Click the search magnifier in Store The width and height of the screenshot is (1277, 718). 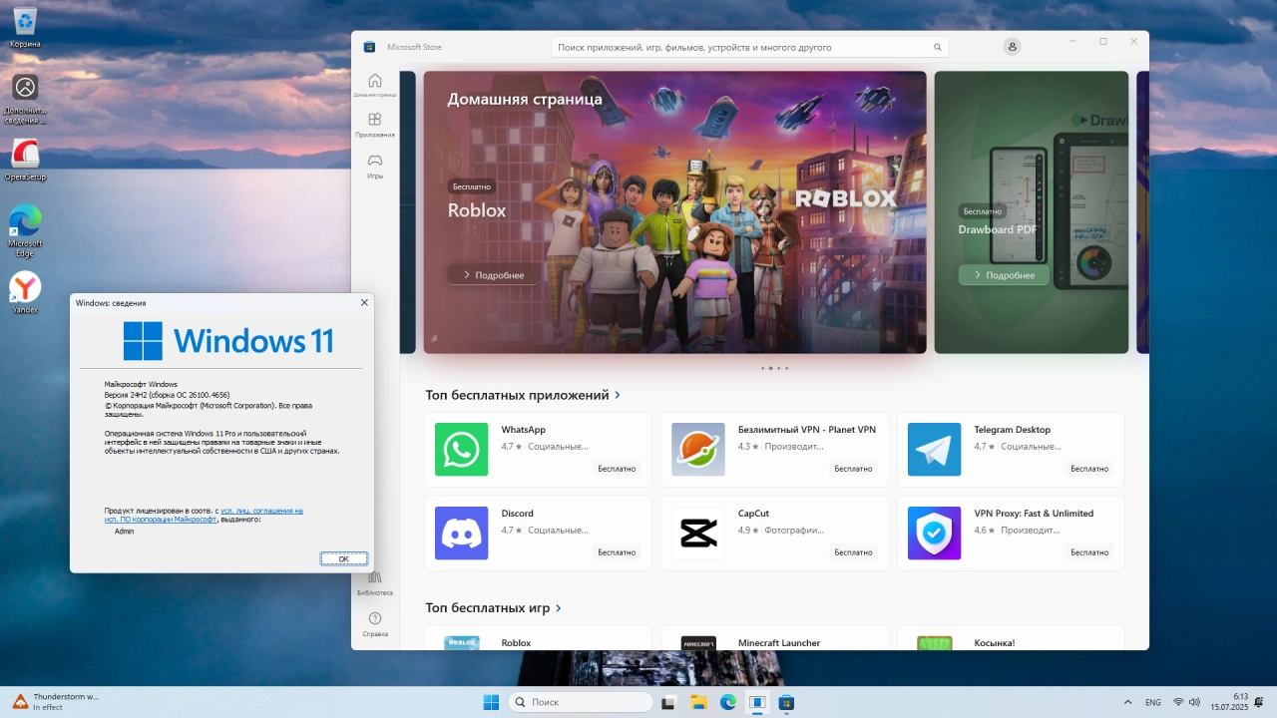937,47
